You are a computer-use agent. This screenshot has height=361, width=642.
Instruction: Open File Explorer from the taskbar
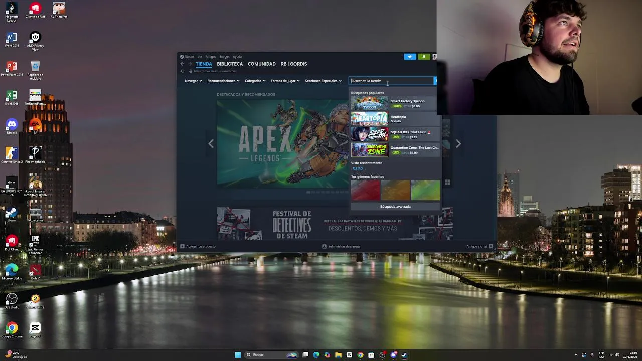[338, 355]
